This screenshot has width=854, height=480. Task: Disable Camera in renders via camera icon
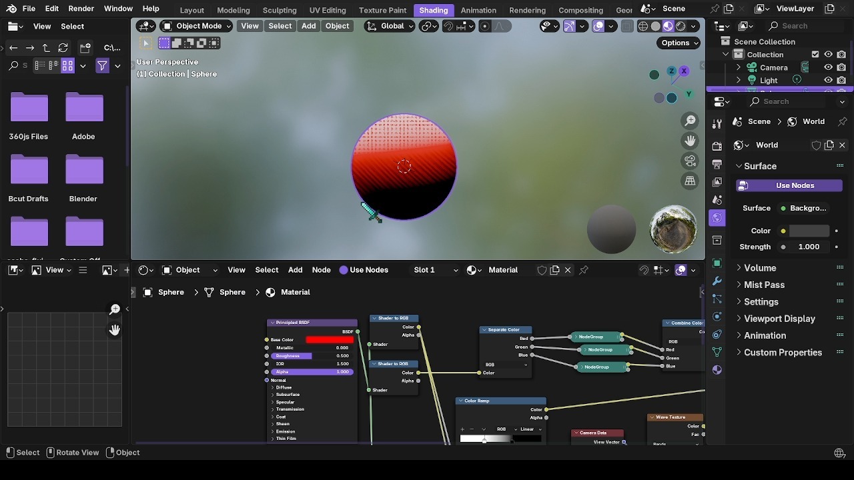[841, 67]
